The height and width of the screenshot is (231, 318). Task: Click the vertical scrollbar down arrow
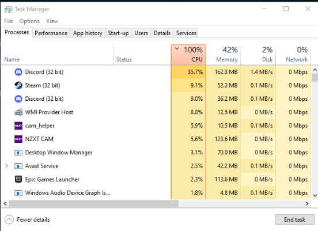[x=315, y=195]
